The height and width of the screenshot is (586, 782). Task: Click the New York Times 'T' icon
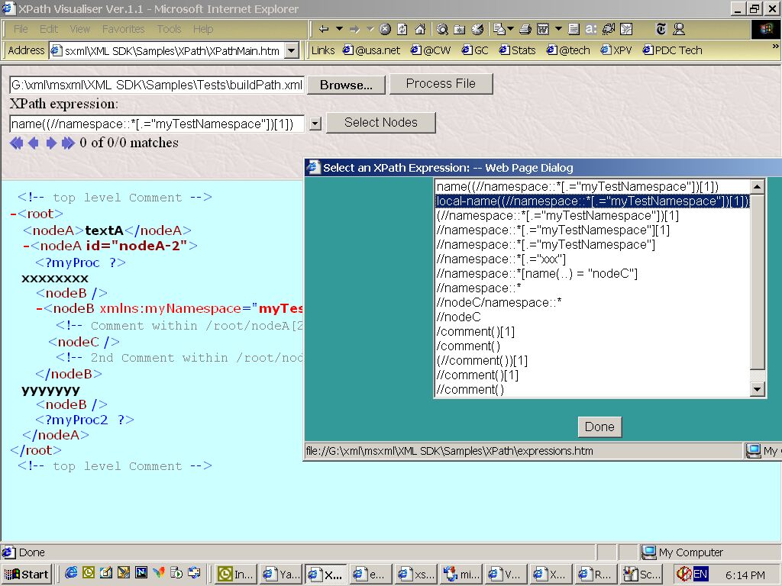(x=661, y=30)
